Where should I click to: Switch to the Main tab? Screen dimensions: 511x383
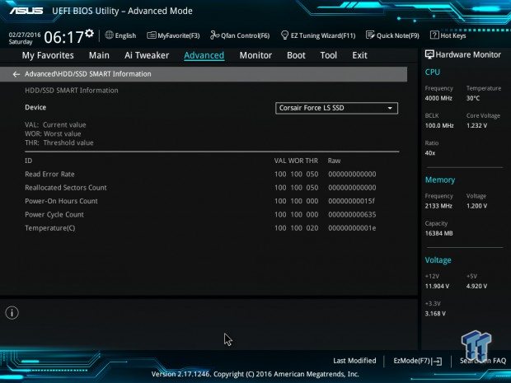99,55
